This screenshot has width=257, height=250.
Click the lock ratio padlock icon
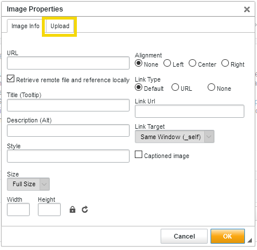coord(72,210)
